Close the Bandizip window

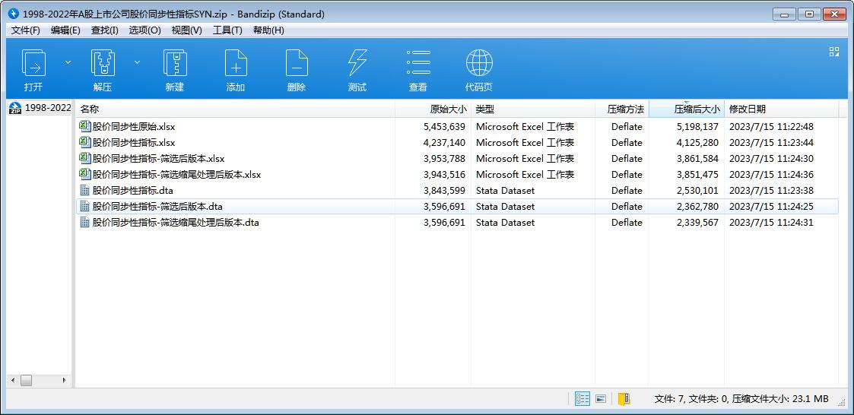point(834,14)
